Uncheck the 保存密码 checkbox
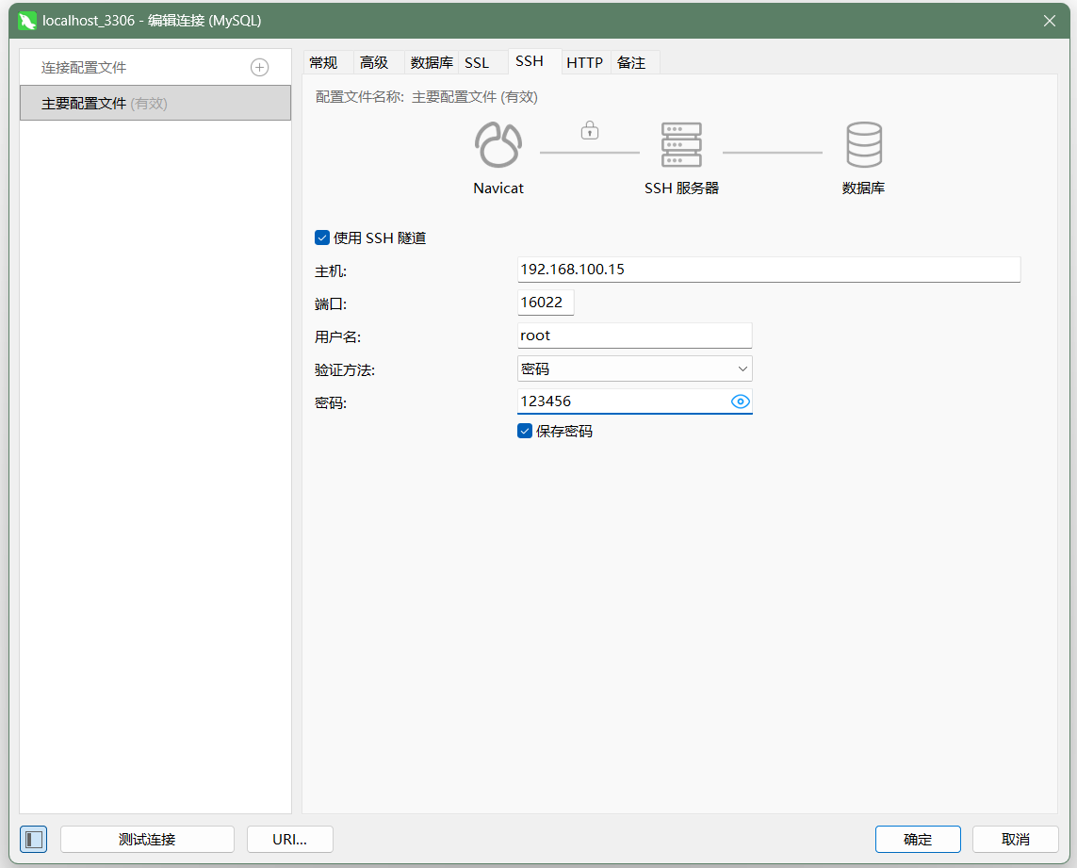The width and height of the screenshot is (1077, 868). 525,431
